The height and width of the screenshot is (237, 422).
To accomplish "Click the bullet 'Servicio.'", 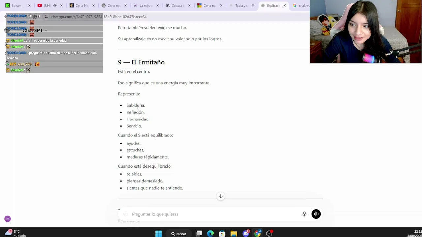I will pyautogui.click(x=134, y=126).
